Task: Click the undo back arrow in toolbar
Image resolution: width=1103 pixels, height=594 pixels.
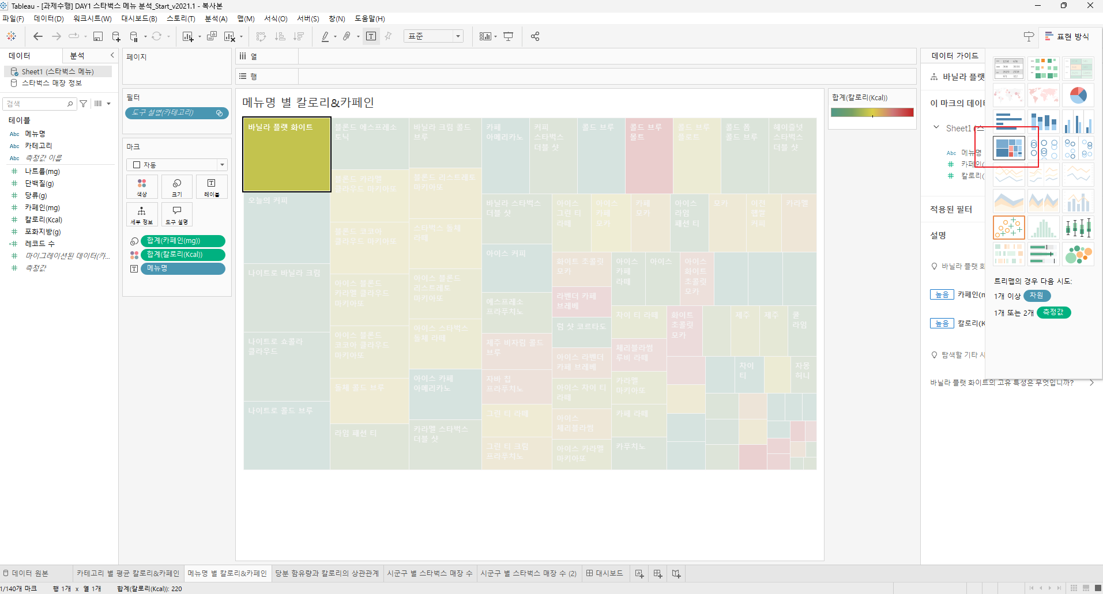Action: point(38,36)
